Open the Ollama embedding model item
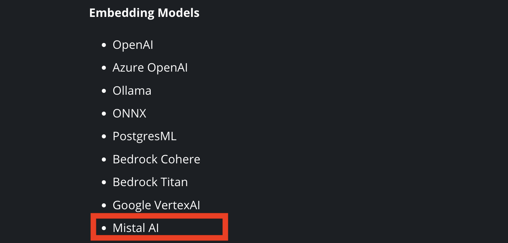The height and width of the screenshot is (243, 508). (x=132, y=90)
